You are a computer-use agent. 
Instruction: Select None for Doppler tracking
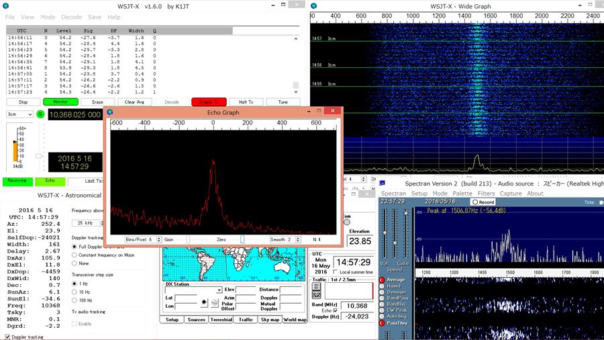coord(74,263)
